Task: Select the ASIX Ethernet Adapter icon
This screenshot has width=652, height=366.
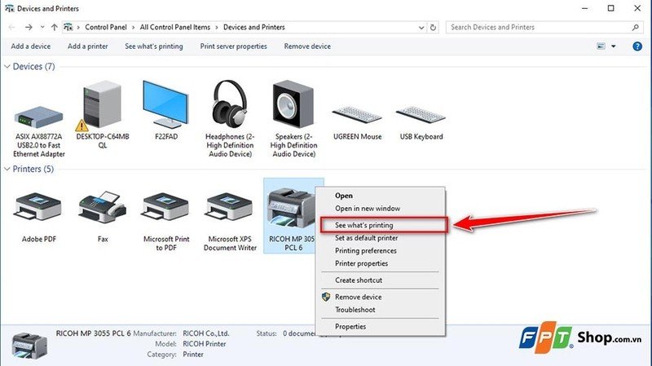Action: [x=38, y=117]
